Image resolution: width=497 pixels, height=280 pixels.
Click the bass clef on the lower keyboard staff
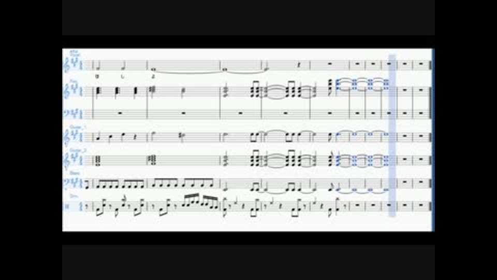pyautogui.click(x=67, y=113)
